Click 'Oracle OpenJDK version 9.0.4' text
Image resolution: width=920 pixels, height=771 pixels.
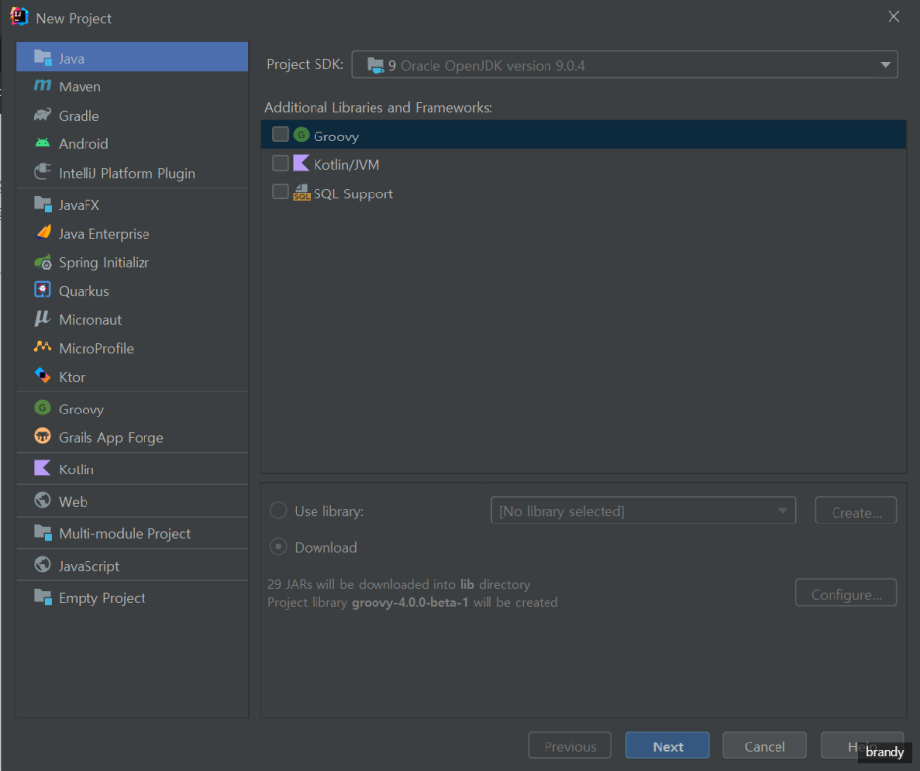click(492, 65)
